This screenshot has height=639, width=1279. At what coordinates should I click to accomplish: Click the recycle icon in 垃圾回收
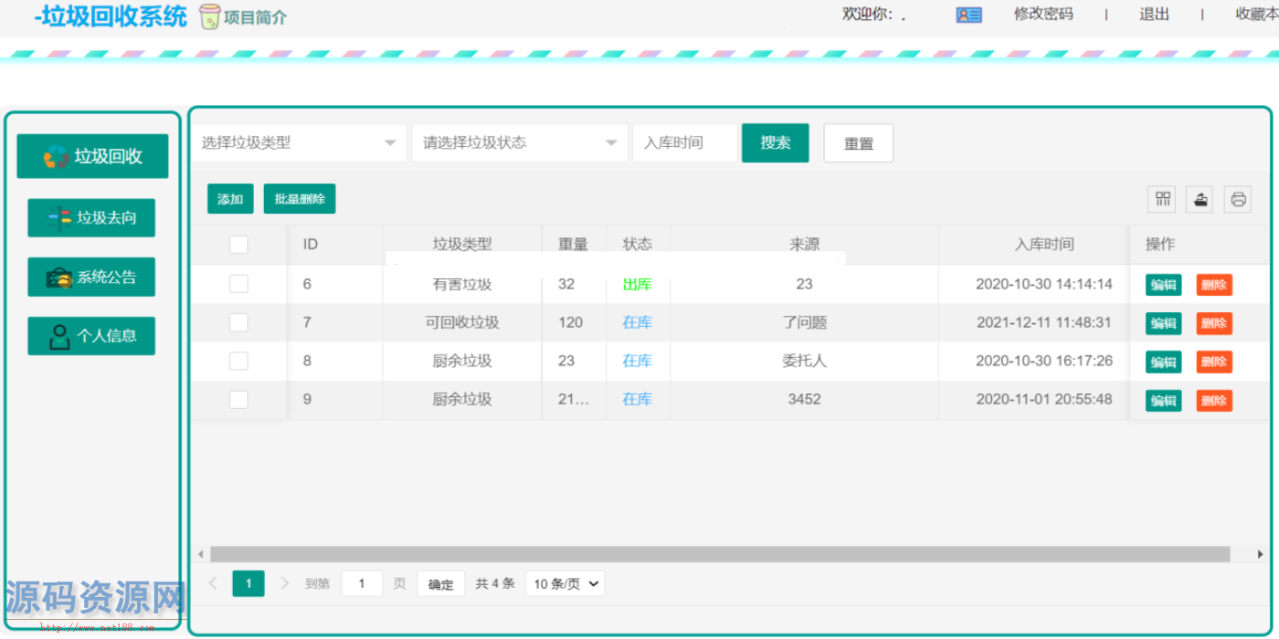(x=57, y=157)
